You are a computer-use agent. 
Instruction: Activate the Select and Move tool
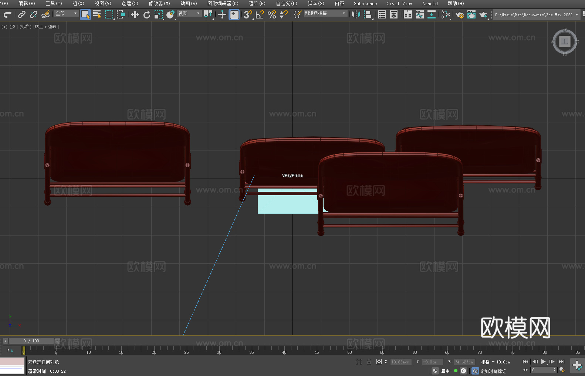pos(135,14)
